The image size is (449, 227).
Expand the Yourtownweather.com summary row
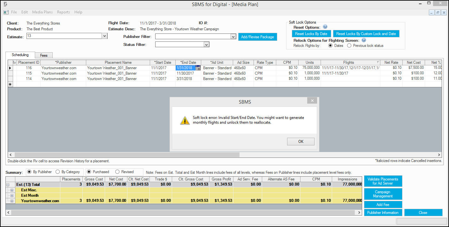click(12, 201)
